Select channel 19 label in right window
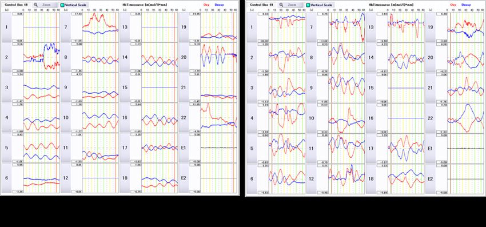Screen dimensions: 486x227 pyautogui.click(x=430, y=27)
